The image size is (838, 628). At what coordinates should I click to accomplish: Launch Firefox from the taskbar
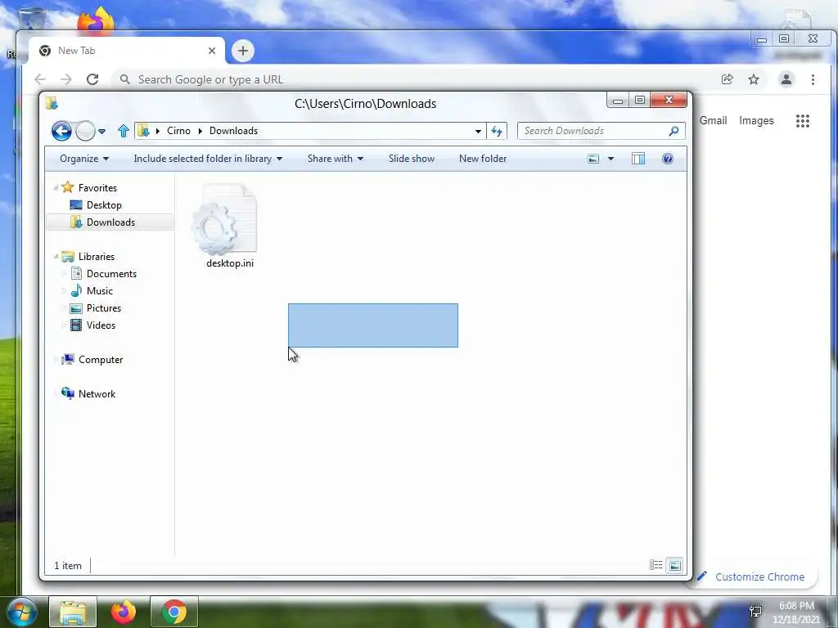pyautogui.click(x=123, y=612)
